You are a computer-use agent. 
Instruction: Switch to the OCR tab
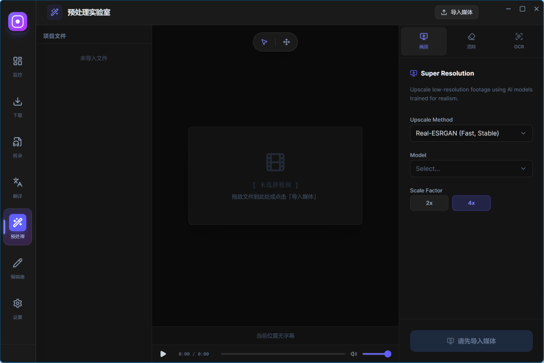pos(519,41)
